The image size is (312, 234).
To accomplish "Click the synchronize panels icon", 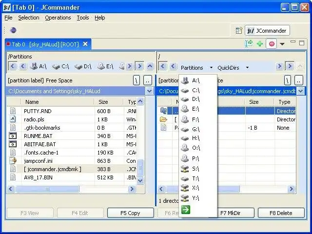I will click(249, 43).
